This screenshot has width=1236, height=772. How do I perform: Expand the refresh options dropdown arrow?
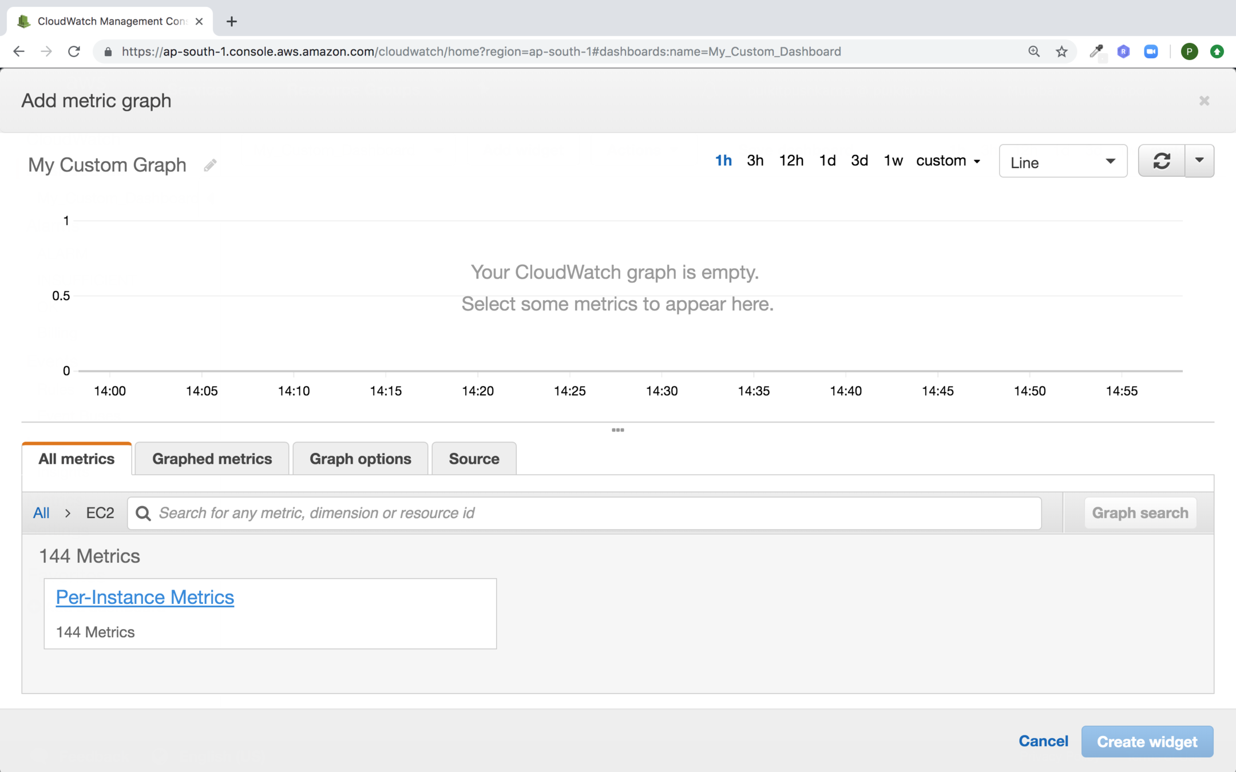click(1199, 161)
